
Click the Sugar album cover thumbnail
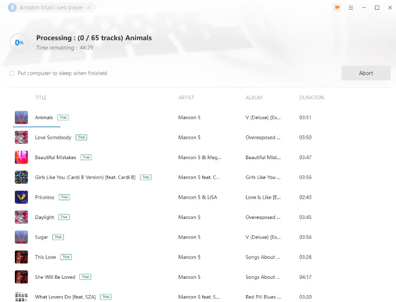tap(21, 237)
